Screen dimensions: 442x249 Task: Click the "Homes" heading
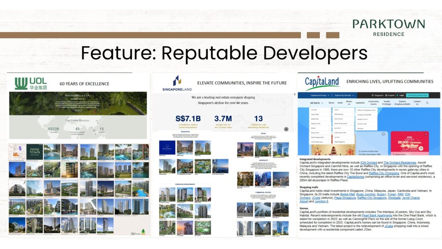[x=304, y=208]
